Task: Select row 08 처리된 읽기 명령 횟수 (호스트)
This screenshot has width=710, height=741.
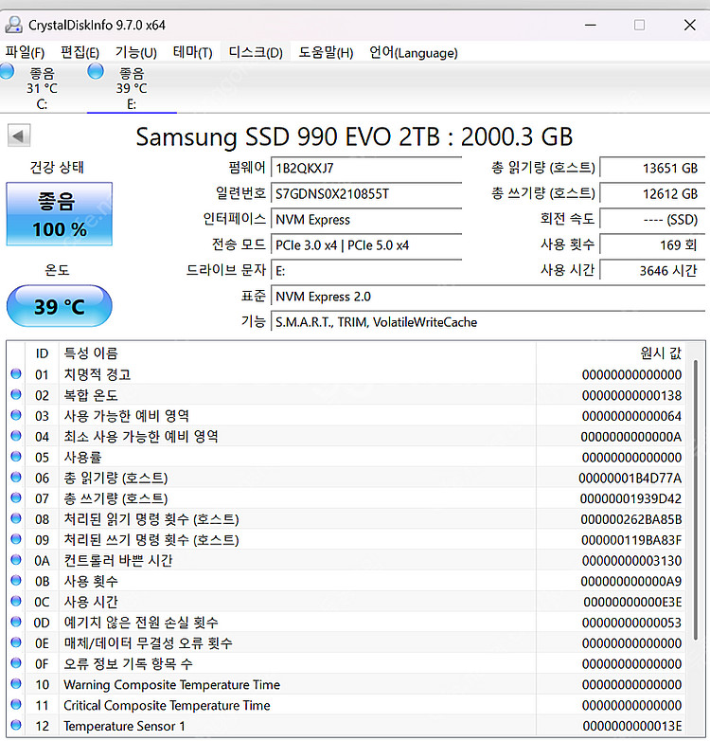Action: (x=346, y=519)
